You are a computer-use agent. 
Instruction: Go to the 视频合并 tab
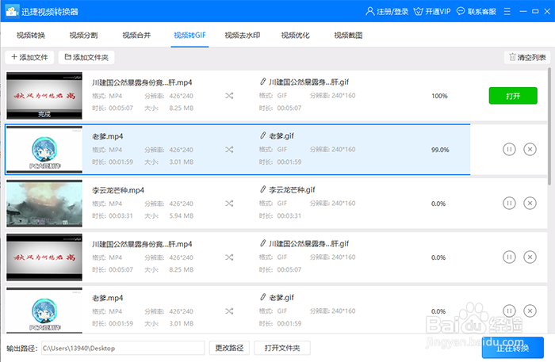click(136, 35)
